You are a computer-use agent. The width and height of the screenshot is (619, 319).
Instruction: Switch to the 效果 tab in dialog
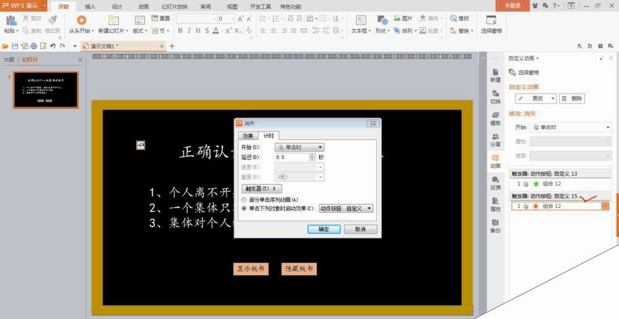point(248,136)
